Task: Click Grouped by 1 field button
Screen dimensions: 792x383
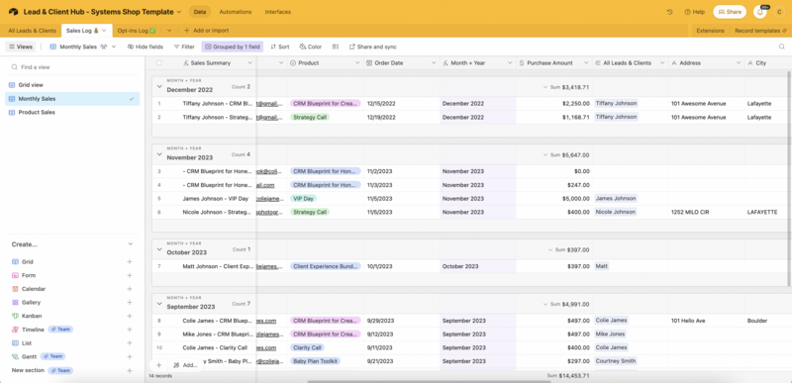Action: coord(233,47)
